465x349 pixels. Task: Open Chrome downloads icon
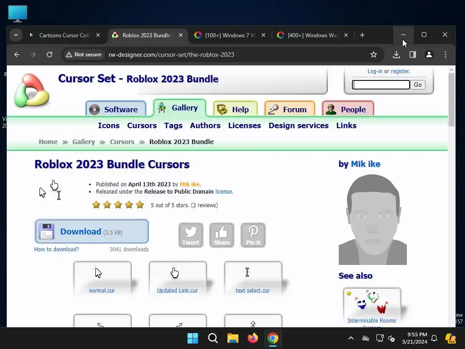click(x=396, y=55)
